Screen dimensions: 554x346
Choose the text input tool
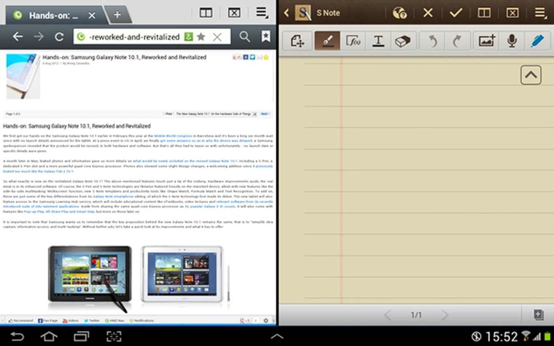tap(378, 41)
